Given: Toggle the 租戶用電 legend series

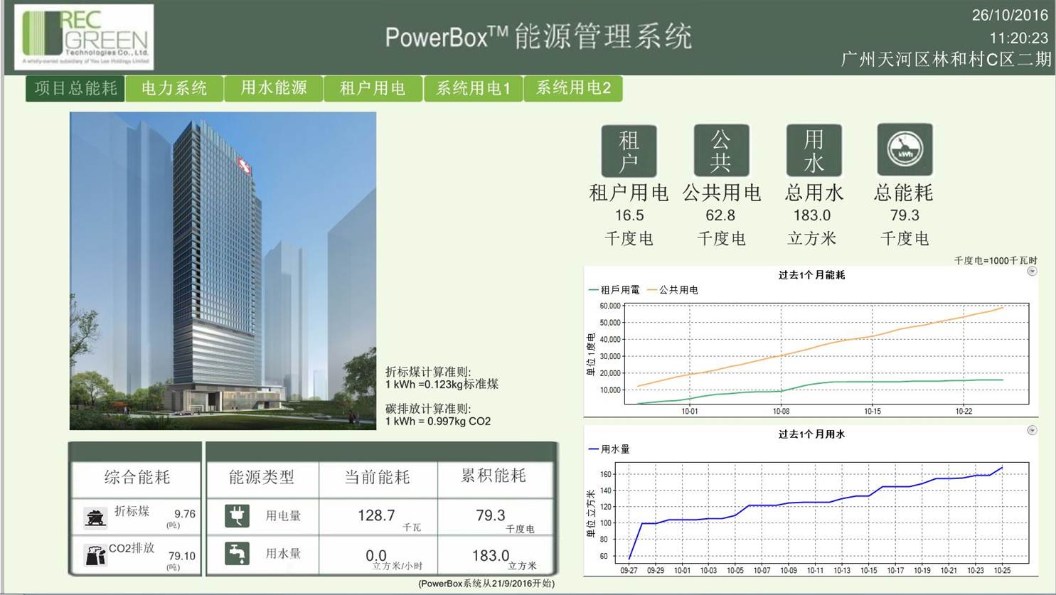Looking at the screenshot, I should coord(614,290).
